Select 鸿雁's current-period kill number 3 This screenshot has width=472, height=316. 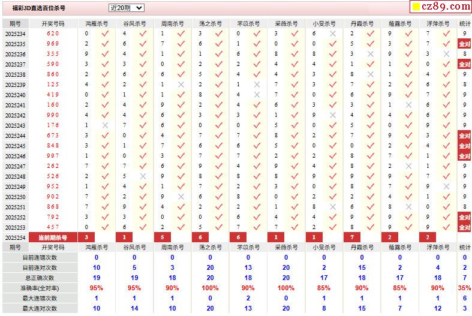pyautogui.click(x=86, y=237)
